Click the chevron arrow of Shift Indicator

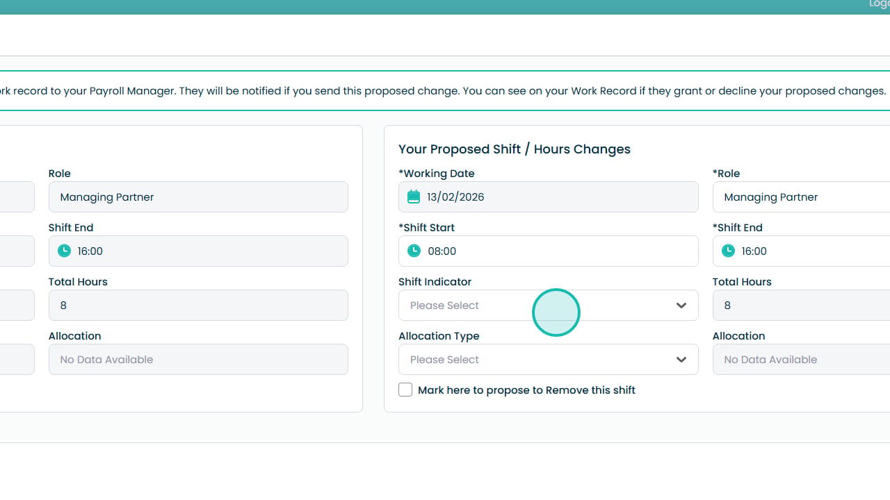(681, 306)
